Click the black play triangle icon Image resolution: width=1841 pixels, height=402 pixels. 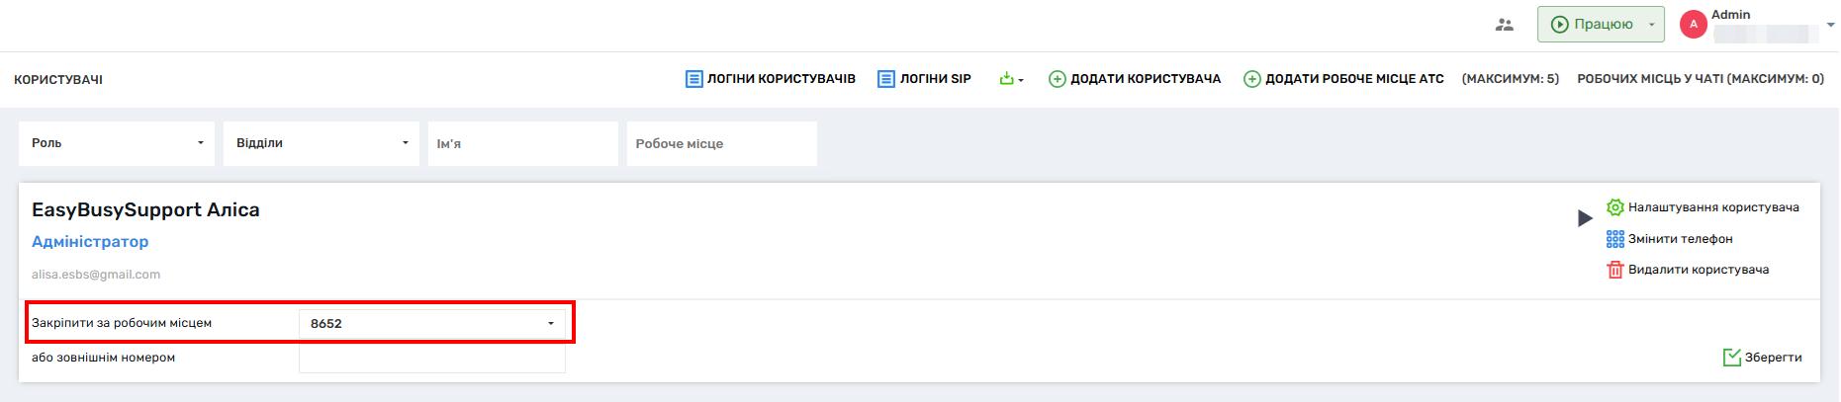1585,218
